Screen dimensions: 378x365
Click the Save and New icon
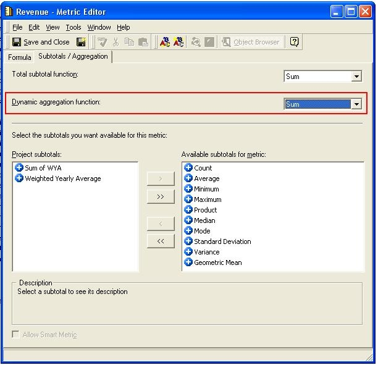[81, 42]
